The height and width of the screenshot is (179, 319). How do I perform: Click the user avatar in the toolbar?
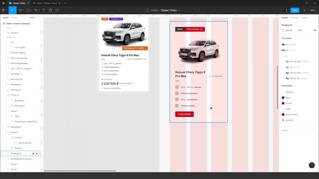(286, 10)
